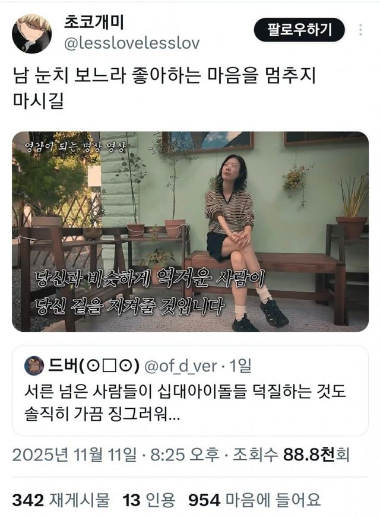Open the quoted author name 드버(⊙□⊙)
The width and height of the screenshot is (380, 518).
[x=93, y=366]
